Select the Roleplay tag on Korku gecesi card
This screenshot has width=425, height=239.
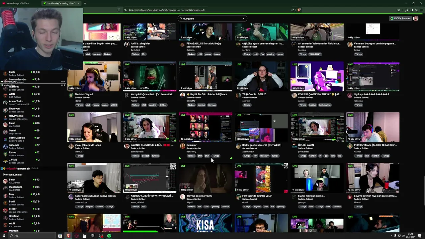click(264, 156)
